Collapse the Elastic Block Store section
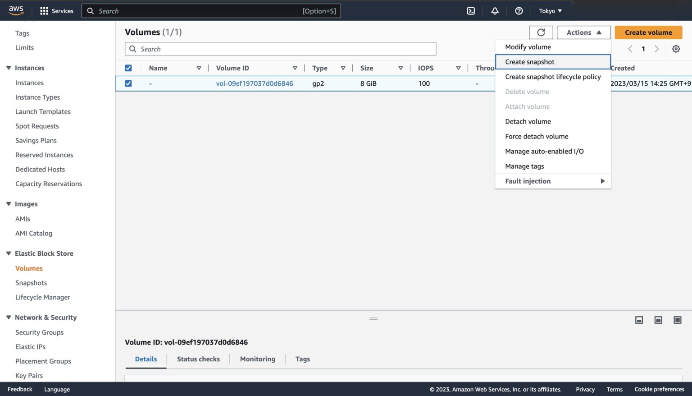The width and height of the screenshot is (692, 396). pos(8,253)
